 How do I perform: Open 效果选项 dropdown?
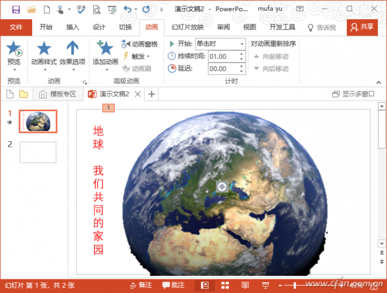coord(72,55)
